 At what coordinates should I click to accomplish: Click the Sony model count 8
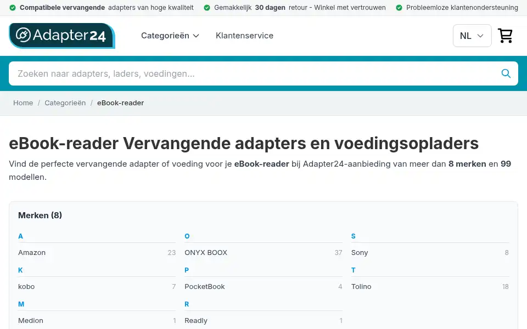coord(507,252)
